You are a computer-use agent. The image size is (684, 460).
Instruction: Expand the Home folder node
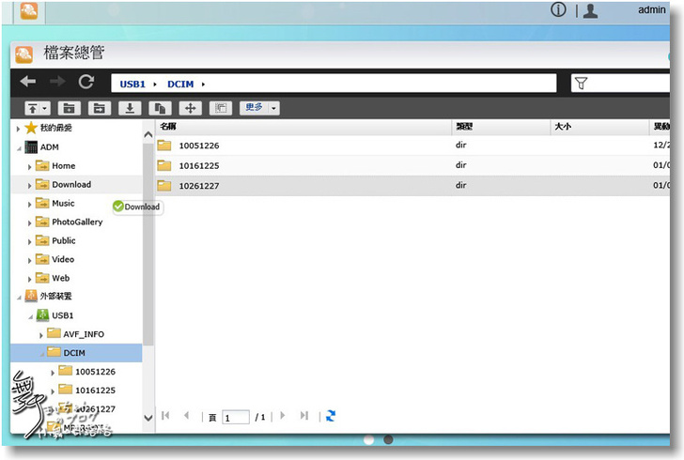tap(29, 167)
